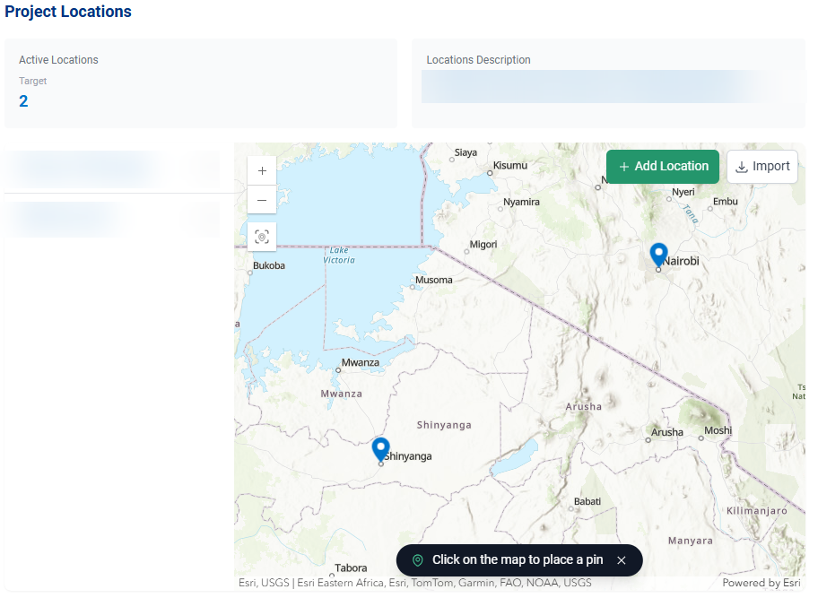Zoom in using the plus map control
818x598 pixels.
[x=261, y=170]
